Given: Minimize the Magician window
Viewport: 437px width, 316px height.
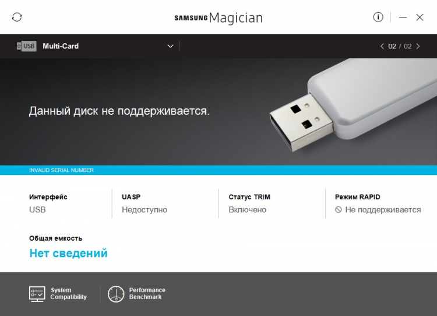Looking at the screenshot, I should pos(403,17).
